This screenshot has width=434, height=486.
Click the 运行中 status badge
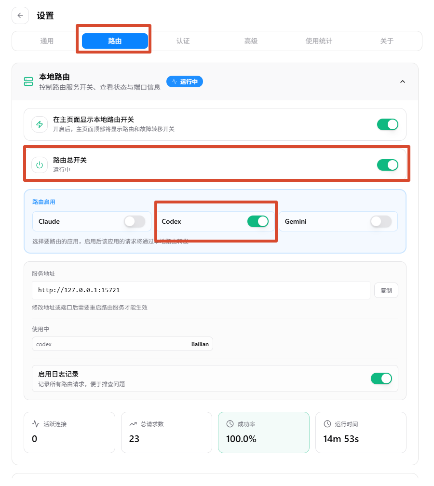pyautogui.click(x=185, y=81)
